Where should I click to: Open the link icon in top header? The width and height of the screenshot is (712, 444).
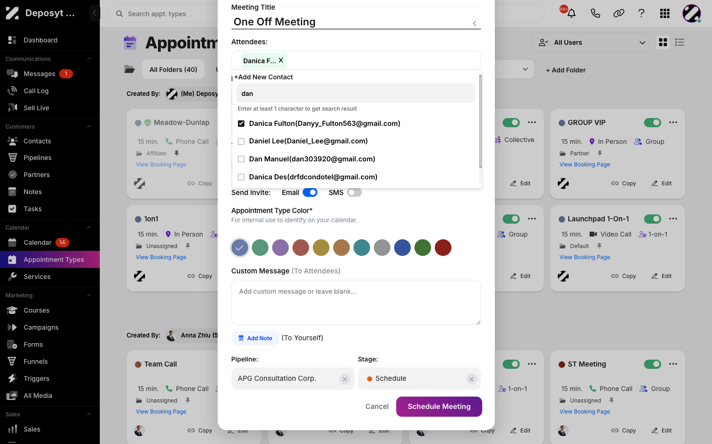[619, 13]
